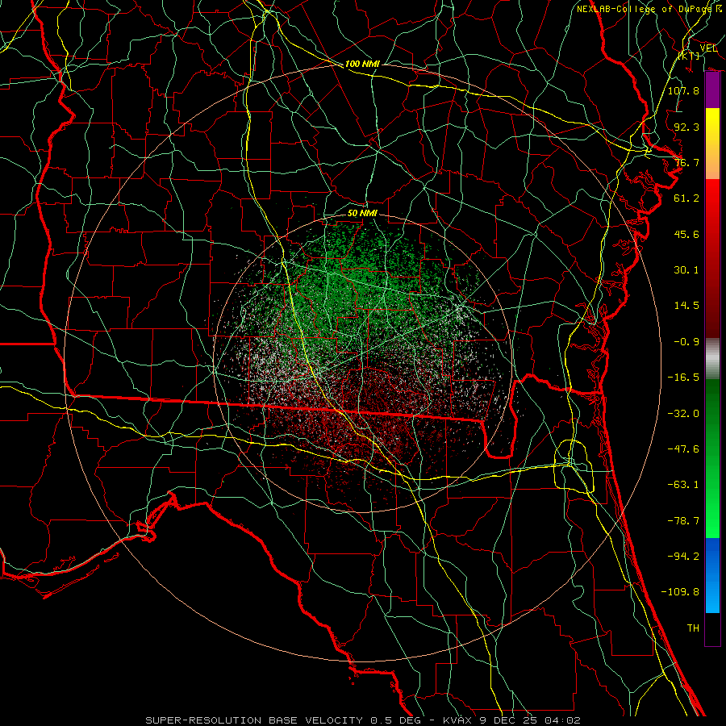
Task: Click the 107.8 value on velocity scale
Action: pos(683,90)
